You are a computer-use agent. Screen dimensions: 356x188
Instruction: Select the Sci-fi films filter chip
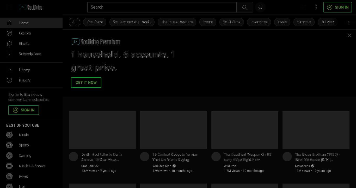point(232,22)
